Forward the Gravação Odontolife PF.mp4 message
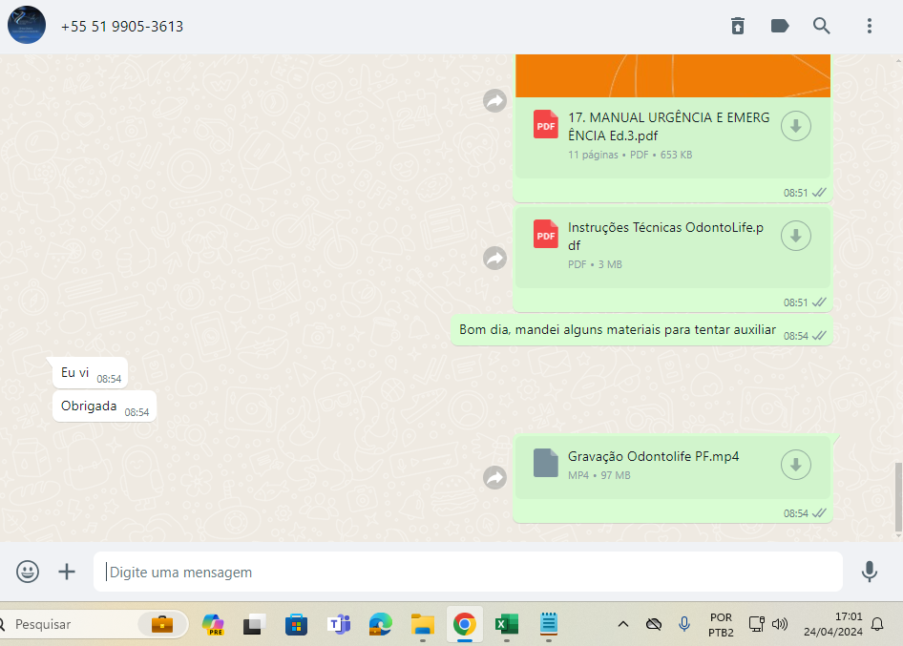This screenshot has height=646, width=903. click(494, 477)
